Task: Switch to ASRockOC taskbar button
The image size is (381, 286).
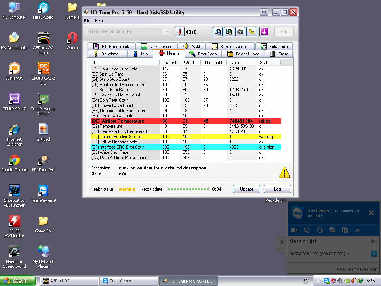Action: 69,281
